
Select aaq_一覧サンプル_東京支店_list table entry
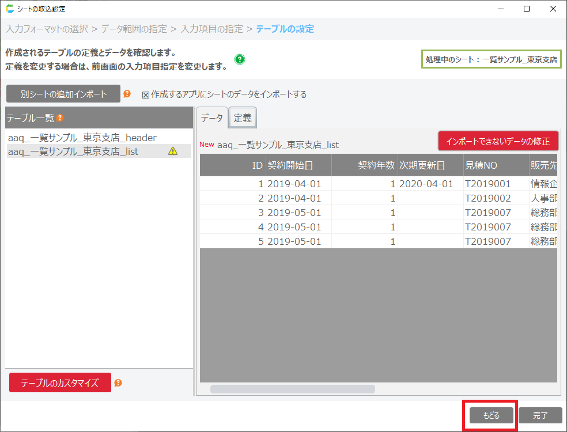tap(73, 151)
